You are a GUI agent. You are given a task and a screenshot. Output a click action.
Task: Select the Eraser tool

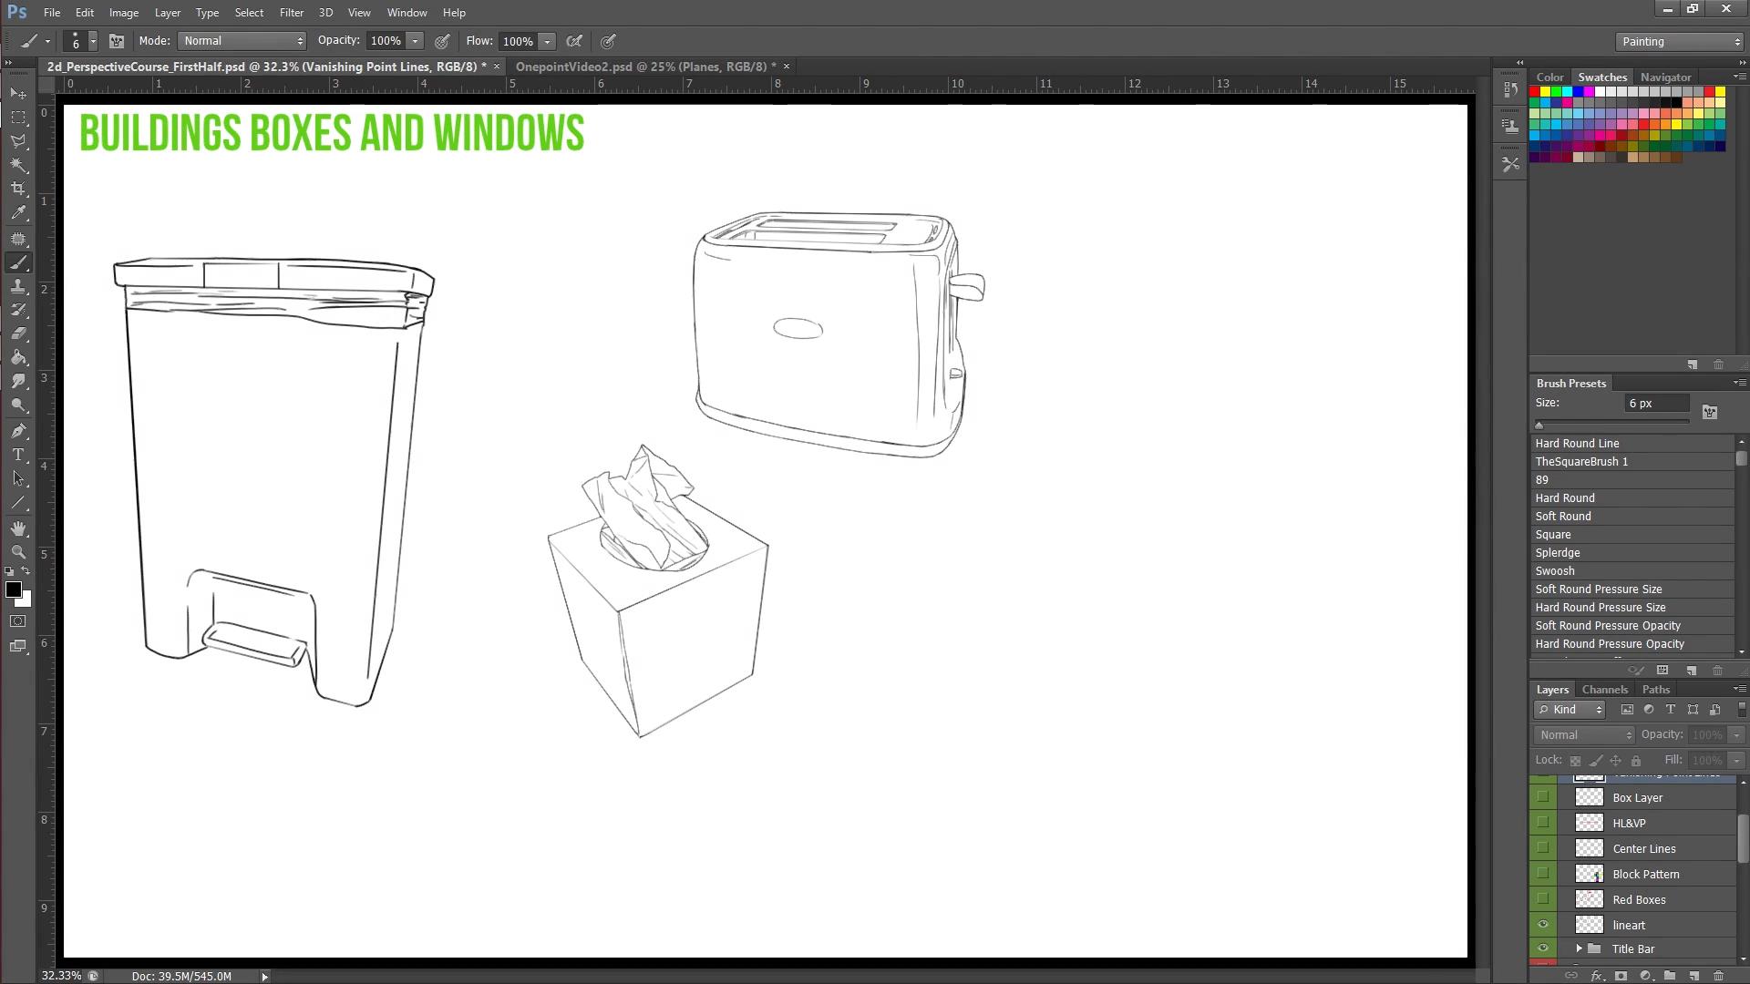(18, 333)
